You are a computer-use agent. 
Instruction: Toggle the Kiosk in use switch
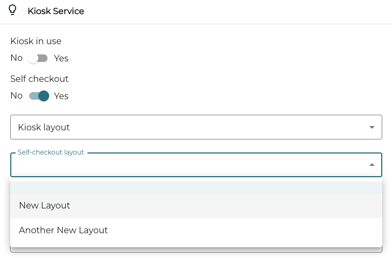[x=37, y=58]
